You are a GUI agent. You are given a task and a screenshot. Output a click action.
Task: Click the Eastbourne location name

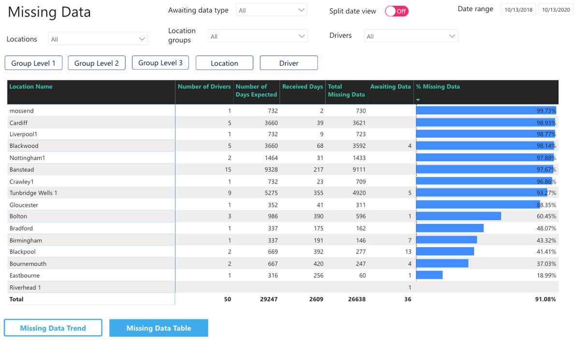click(25, 275)
